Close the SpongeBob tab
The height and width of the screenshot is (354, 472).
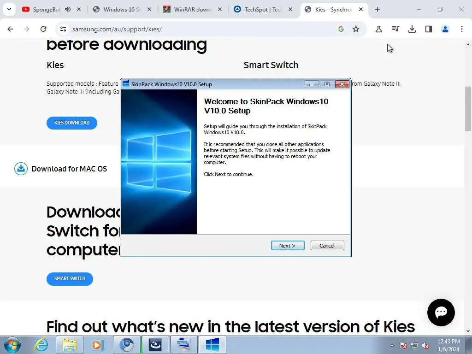(x=79, y=9)
